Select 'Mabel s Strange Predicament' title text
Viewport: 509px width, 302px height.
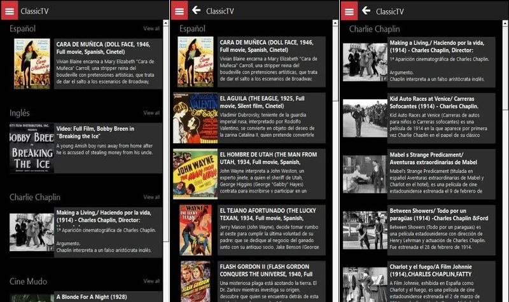433,158
